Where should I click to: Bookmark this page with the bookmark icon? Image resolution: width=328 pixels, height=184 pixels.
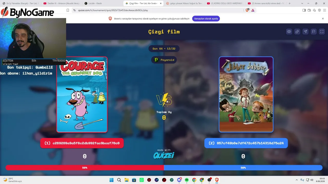68,10
